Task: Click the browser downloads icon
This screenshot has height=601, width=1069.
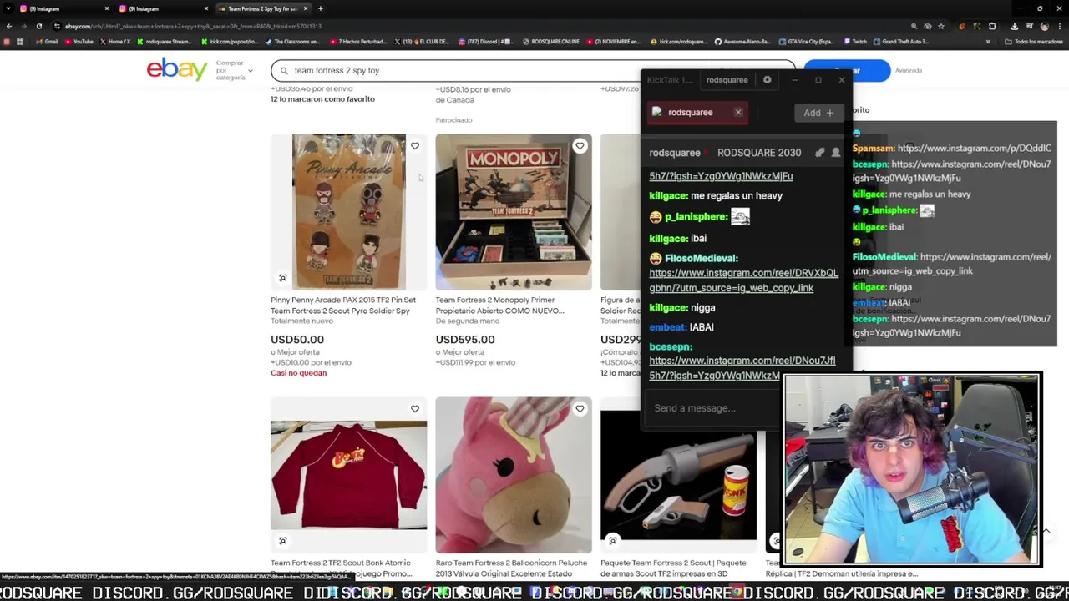Action: tap(1014, 26)
